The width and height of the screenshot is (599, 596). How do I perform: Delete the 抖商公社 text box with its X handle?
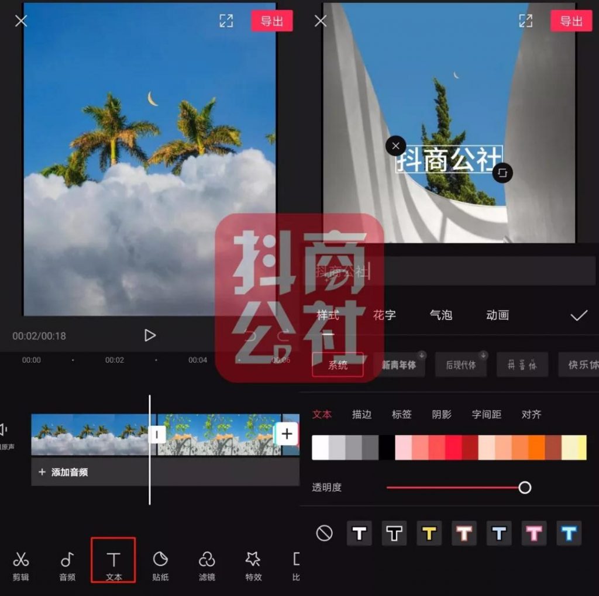[x=396, y=146]
